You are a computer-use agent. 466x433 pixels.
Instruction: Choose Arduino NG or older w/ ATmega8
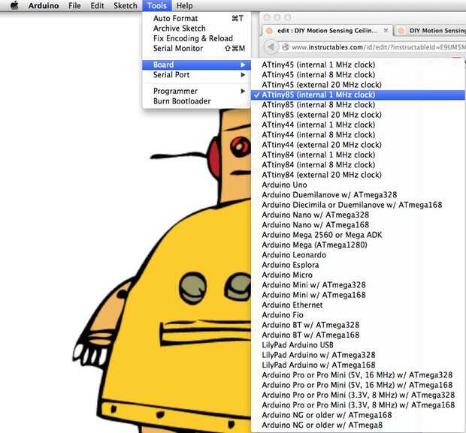pyautogui.click(x=358, y=425)
